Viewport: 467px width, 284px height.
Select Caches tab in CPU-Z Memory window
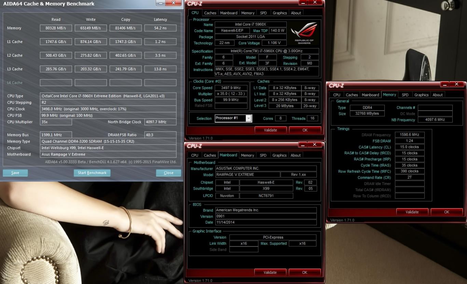tap(352, 95)
